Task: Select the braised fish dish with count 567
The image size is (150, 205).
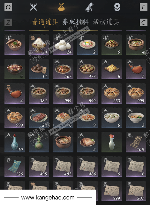Action: [x=63, y=69]
